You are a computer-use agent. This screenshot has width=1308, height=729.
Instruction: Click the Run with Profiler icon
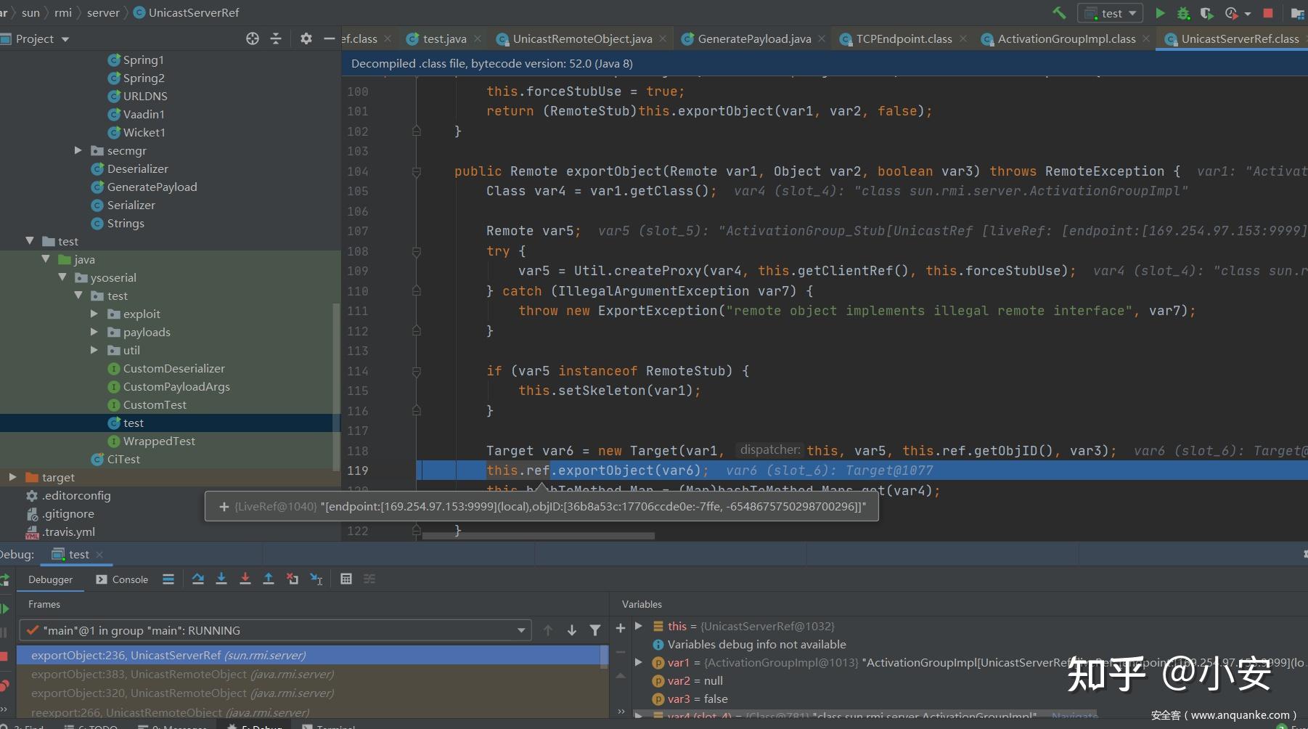pyautogui.click(x=1231, y=13)
